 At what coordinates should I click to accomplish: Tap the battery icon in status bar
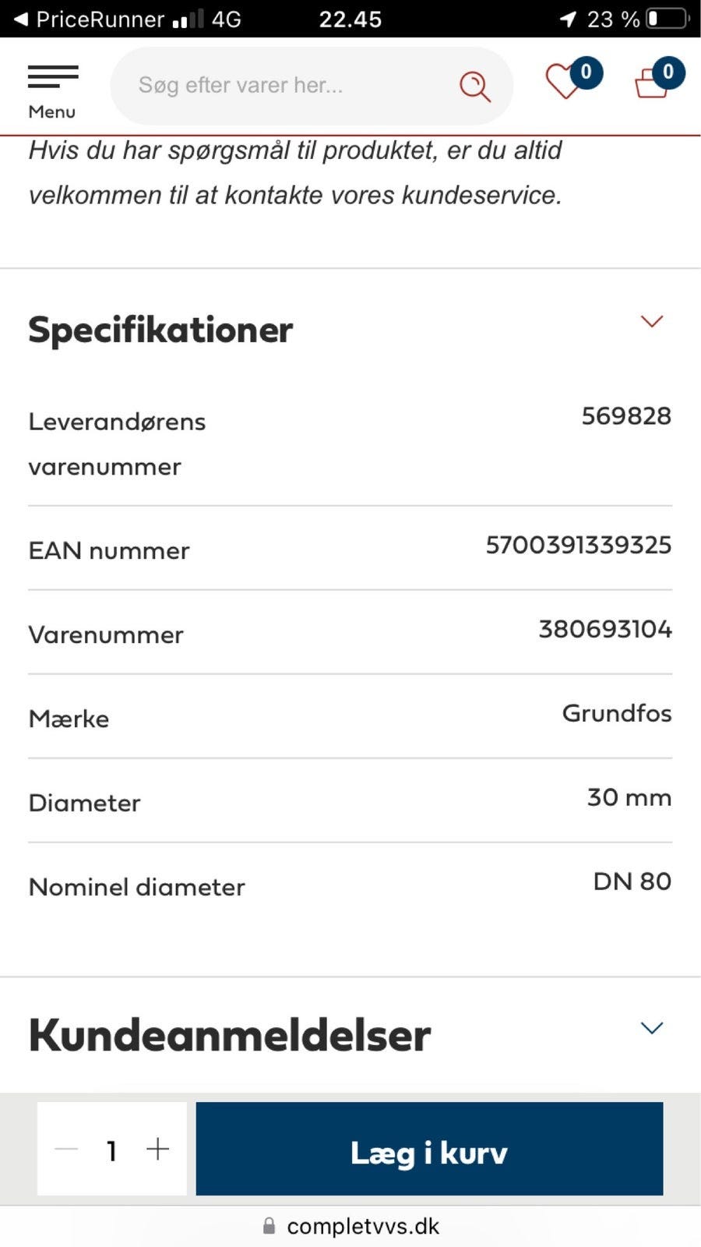pyautogui.click(x=668, y=19)
